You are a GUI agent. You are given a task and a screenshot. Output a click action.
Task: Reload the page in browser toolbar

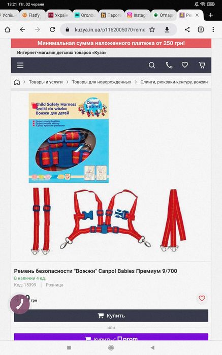(x=52, y=29)
